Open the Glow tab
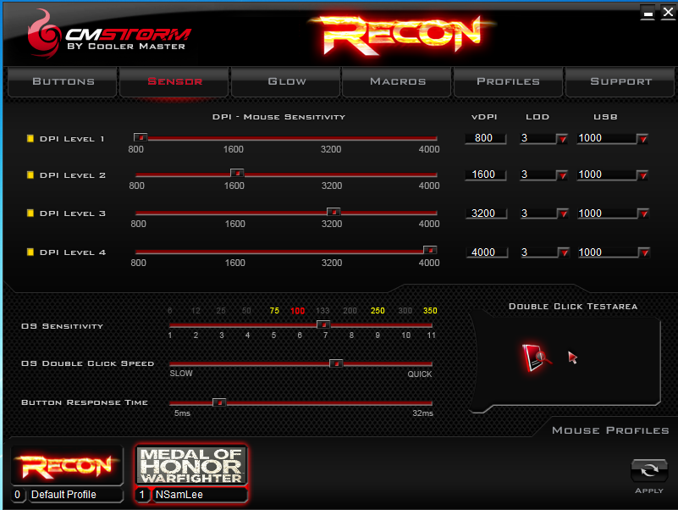 [x=286, y=81]
